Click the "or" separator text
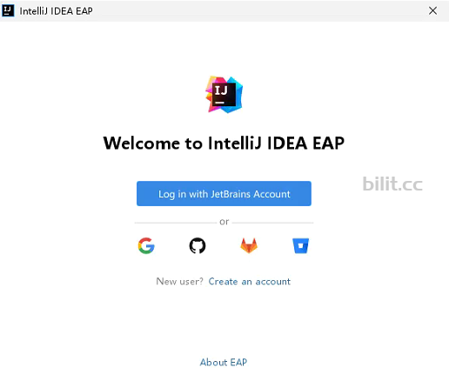This screenshot has width=449, height=381. [x=224, y=222]
